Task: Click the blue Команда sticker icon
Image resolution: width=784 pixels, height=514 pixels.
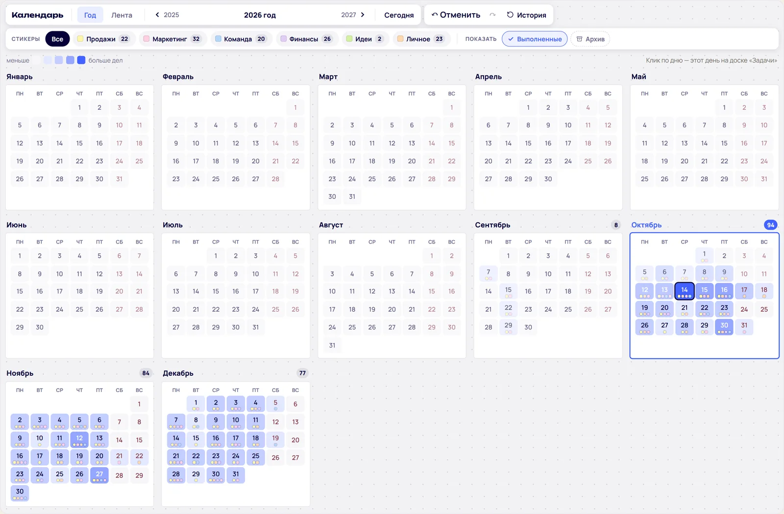Action: pos(218,39)
